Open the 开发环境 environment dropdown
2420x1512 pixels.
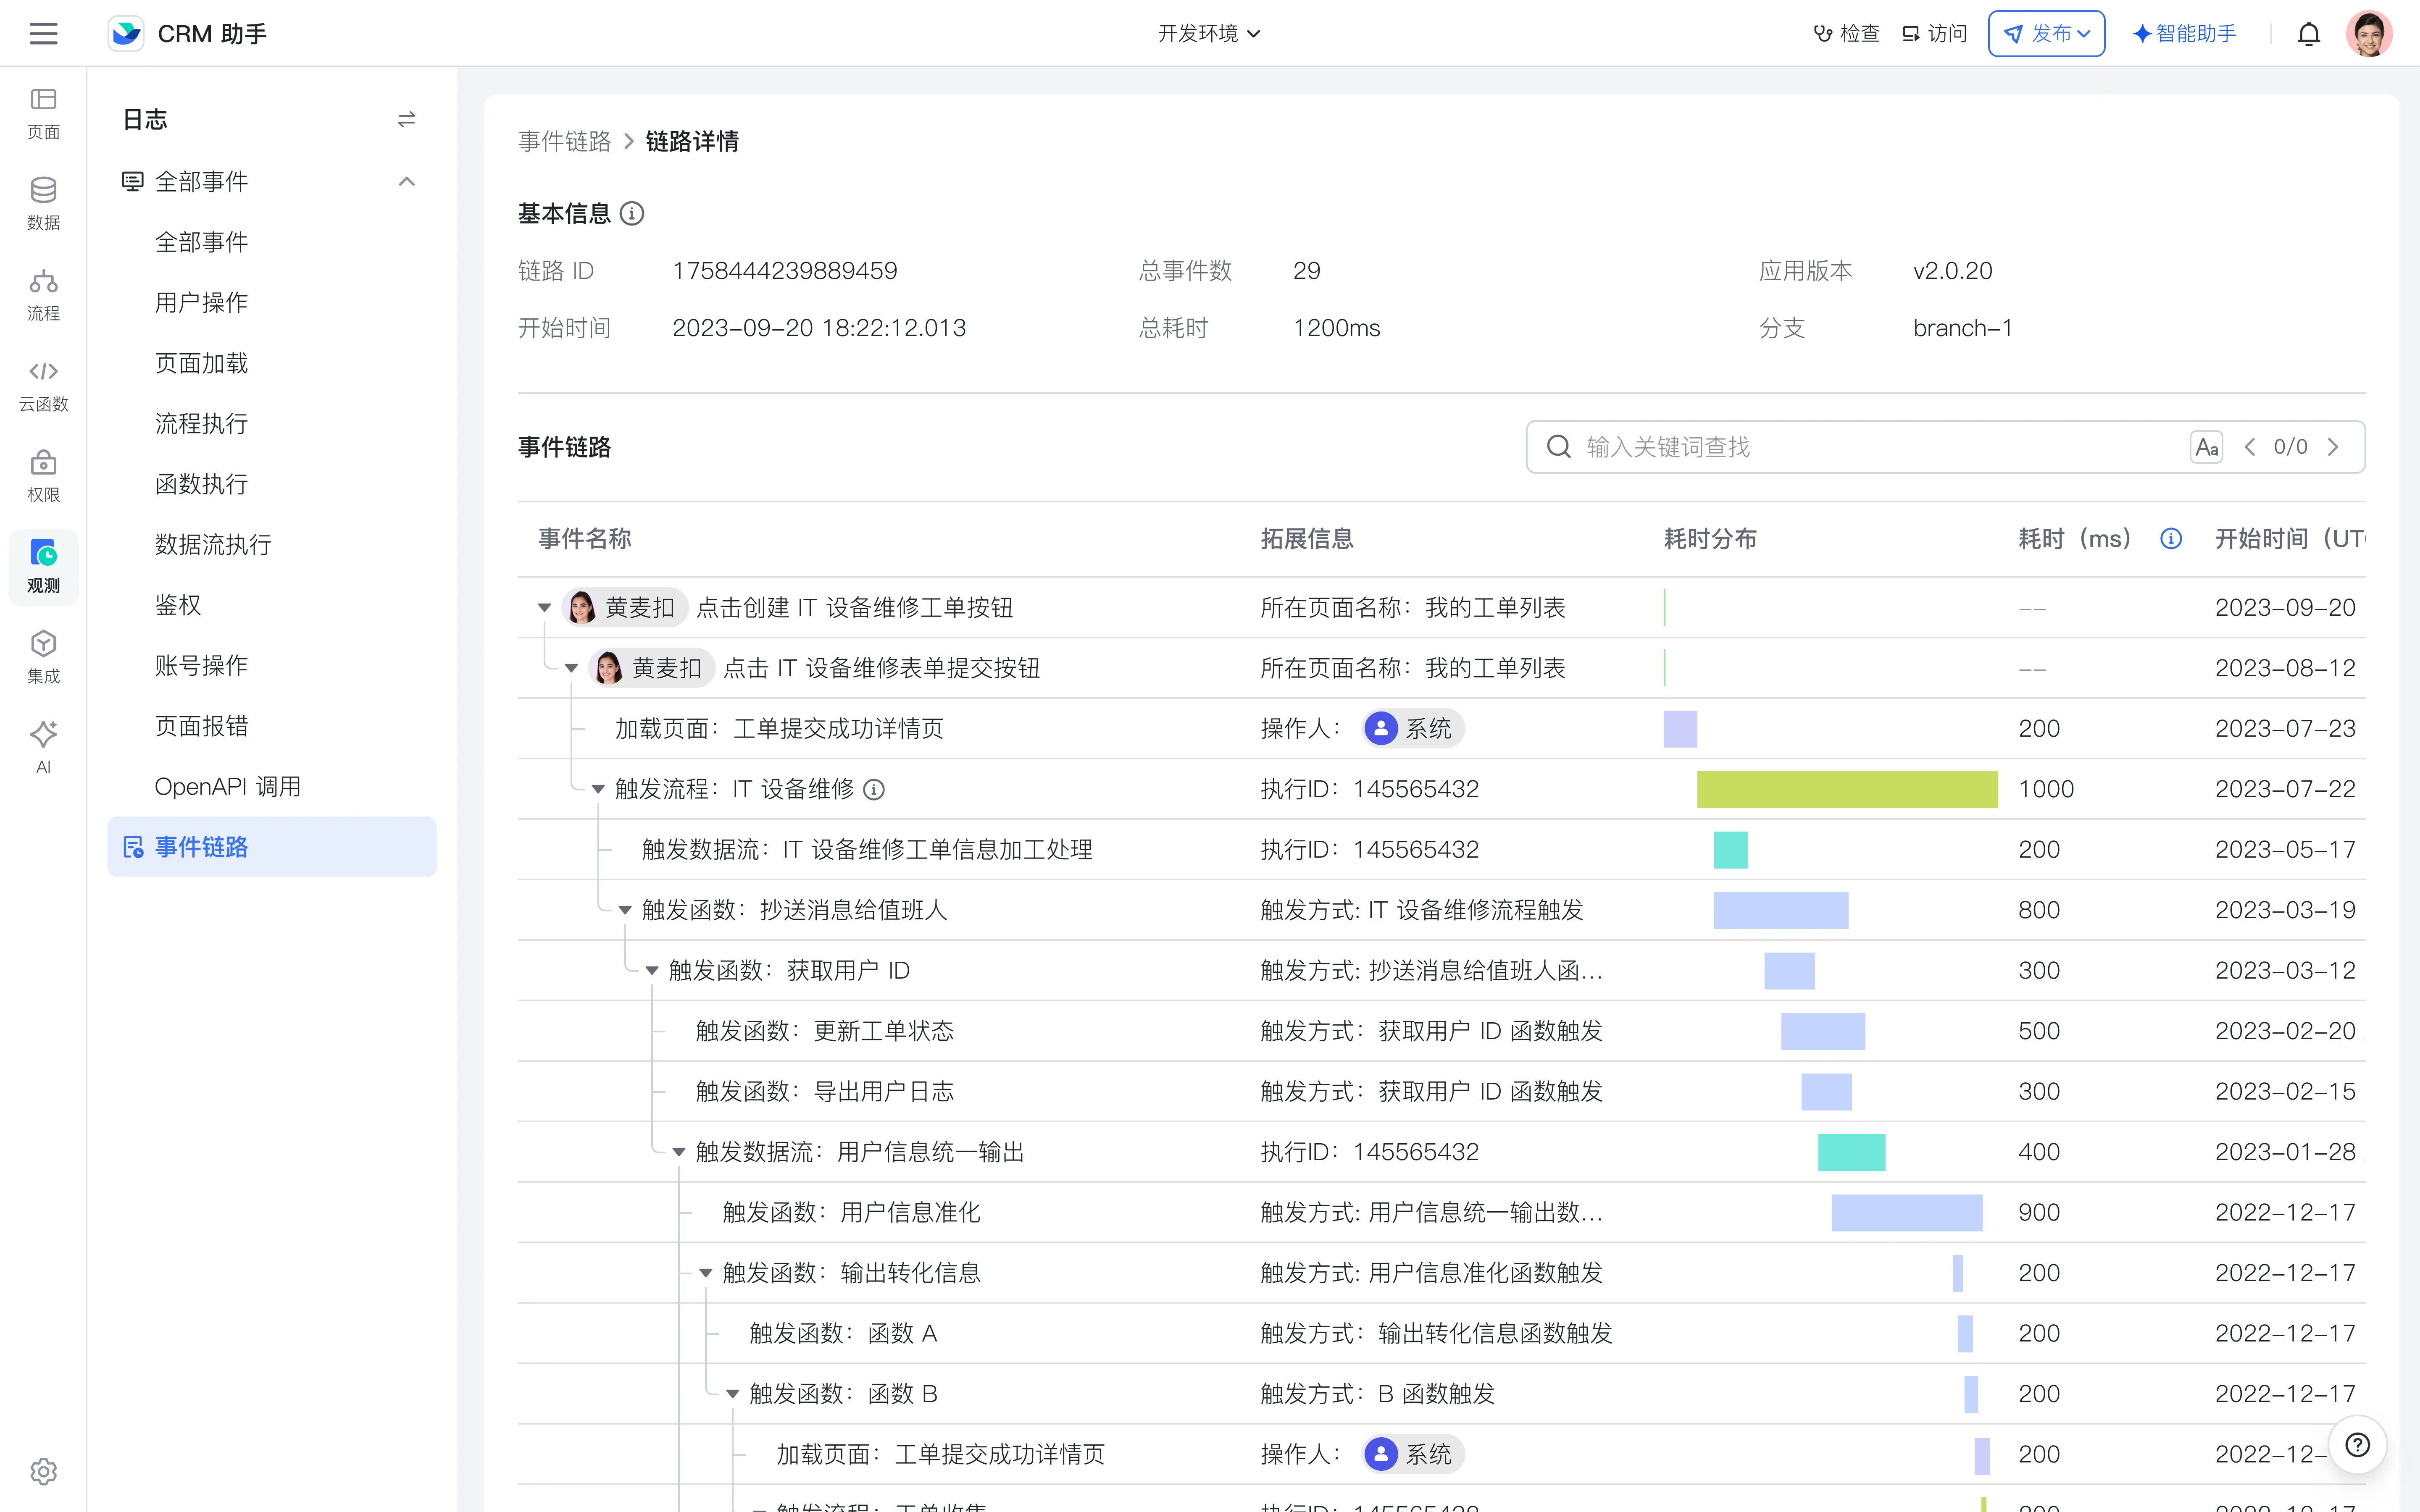[x=1209, y=34]
